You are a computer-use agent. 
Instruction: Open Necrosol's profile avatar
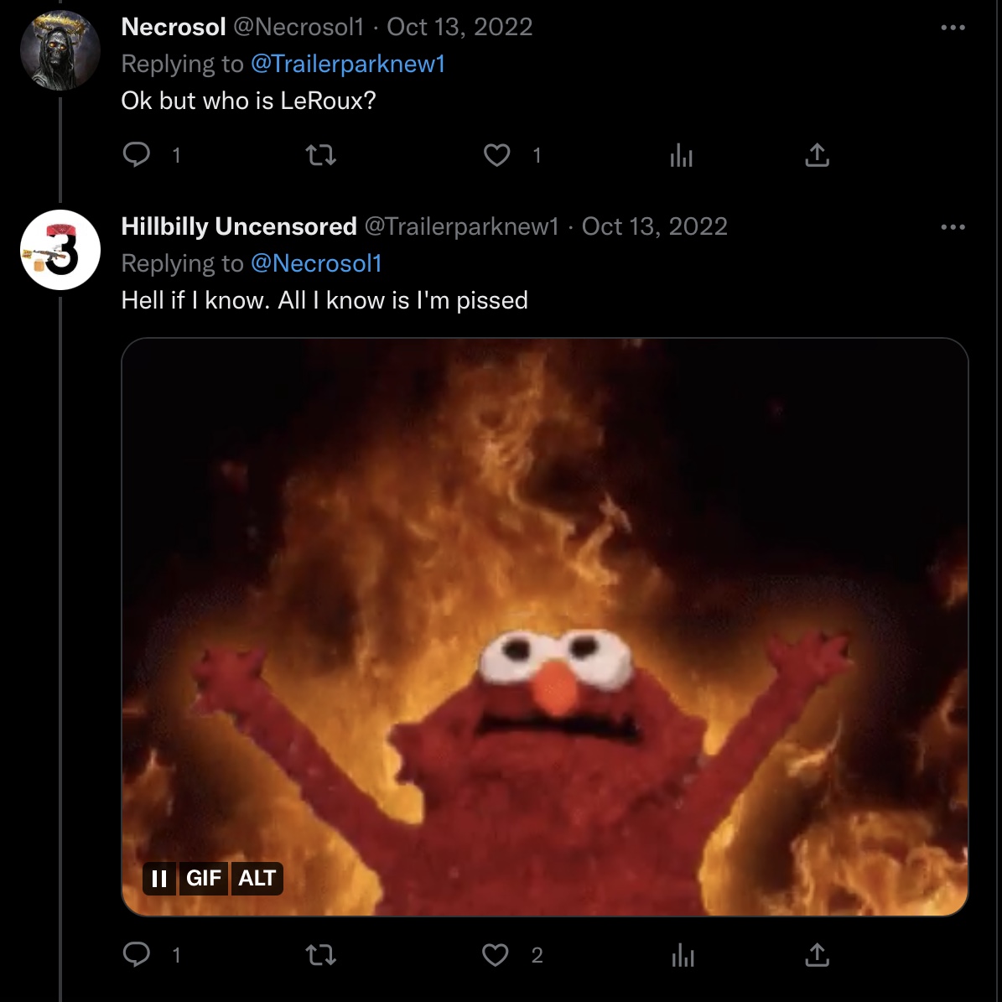click(x=60, y=51)
